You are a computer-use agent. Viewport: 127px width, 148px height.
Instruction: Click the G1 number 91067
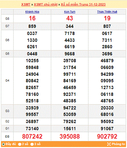107,129
